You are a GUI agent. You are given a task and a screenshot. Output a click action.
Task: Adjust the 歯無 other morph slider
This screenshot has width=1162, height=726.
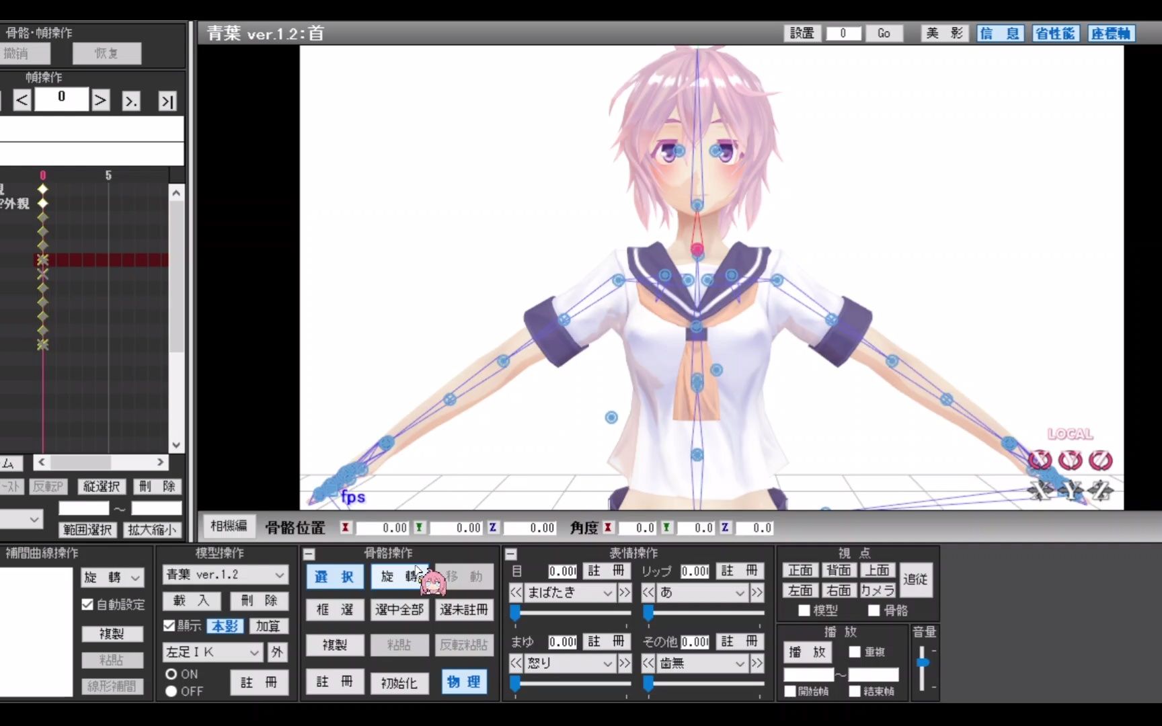coord(703,684)
